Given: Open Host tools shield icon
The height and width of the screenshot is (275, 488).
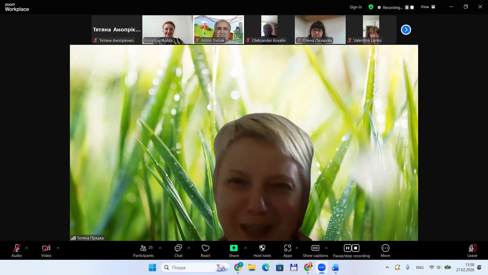Looking at the screenshot, I should pos(262,248).
